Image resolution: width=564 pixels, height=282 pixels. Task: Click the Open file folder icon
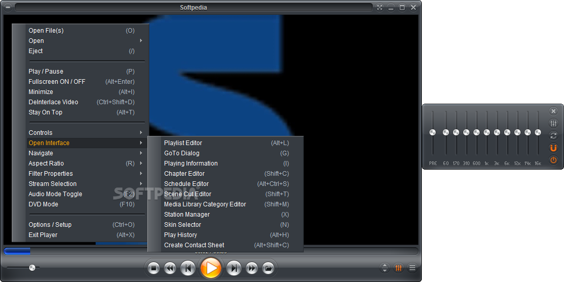coord(268,268)
